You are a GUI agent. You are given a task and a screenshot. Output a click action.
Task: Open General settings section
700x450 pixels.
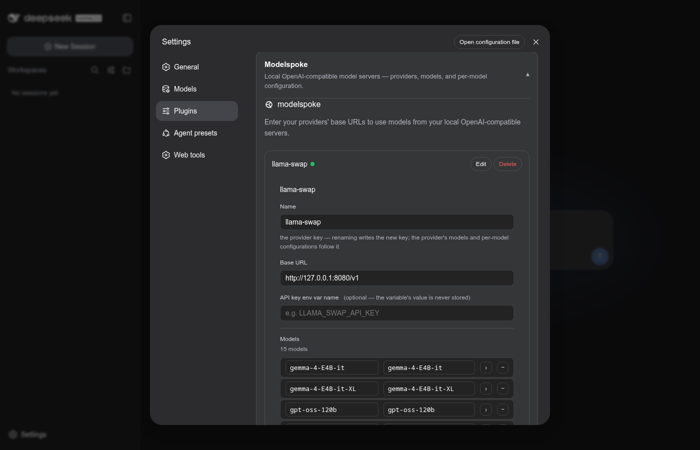[197, 67]
